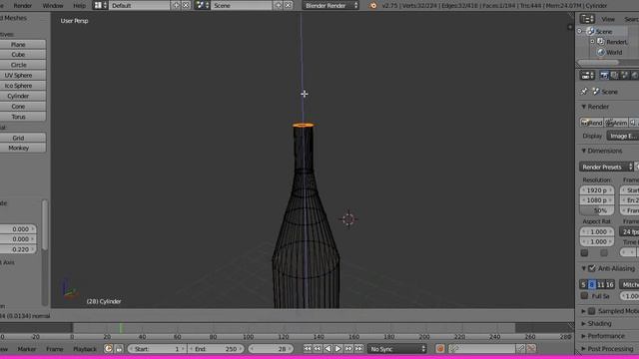Delete the current scene
This screenshot has height=359, width=639.
coord(288,5)
